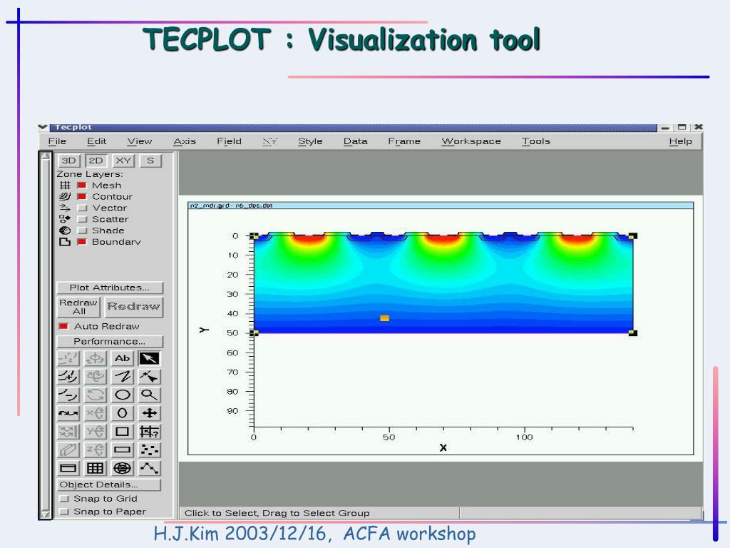This screenshot has width=730, height=548.
Task: Open the Field menu
Action: point(229,141)
